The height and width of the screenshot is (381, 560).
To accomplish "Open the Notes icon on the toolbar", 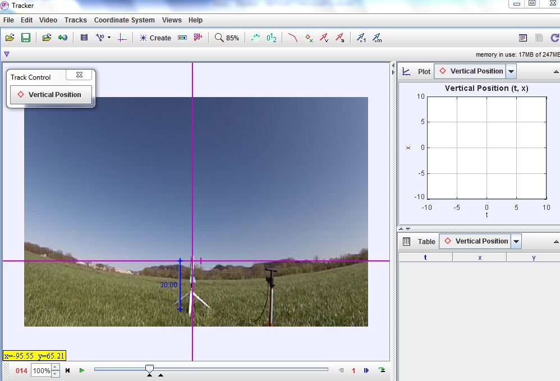I will click(x=523, y=38).
